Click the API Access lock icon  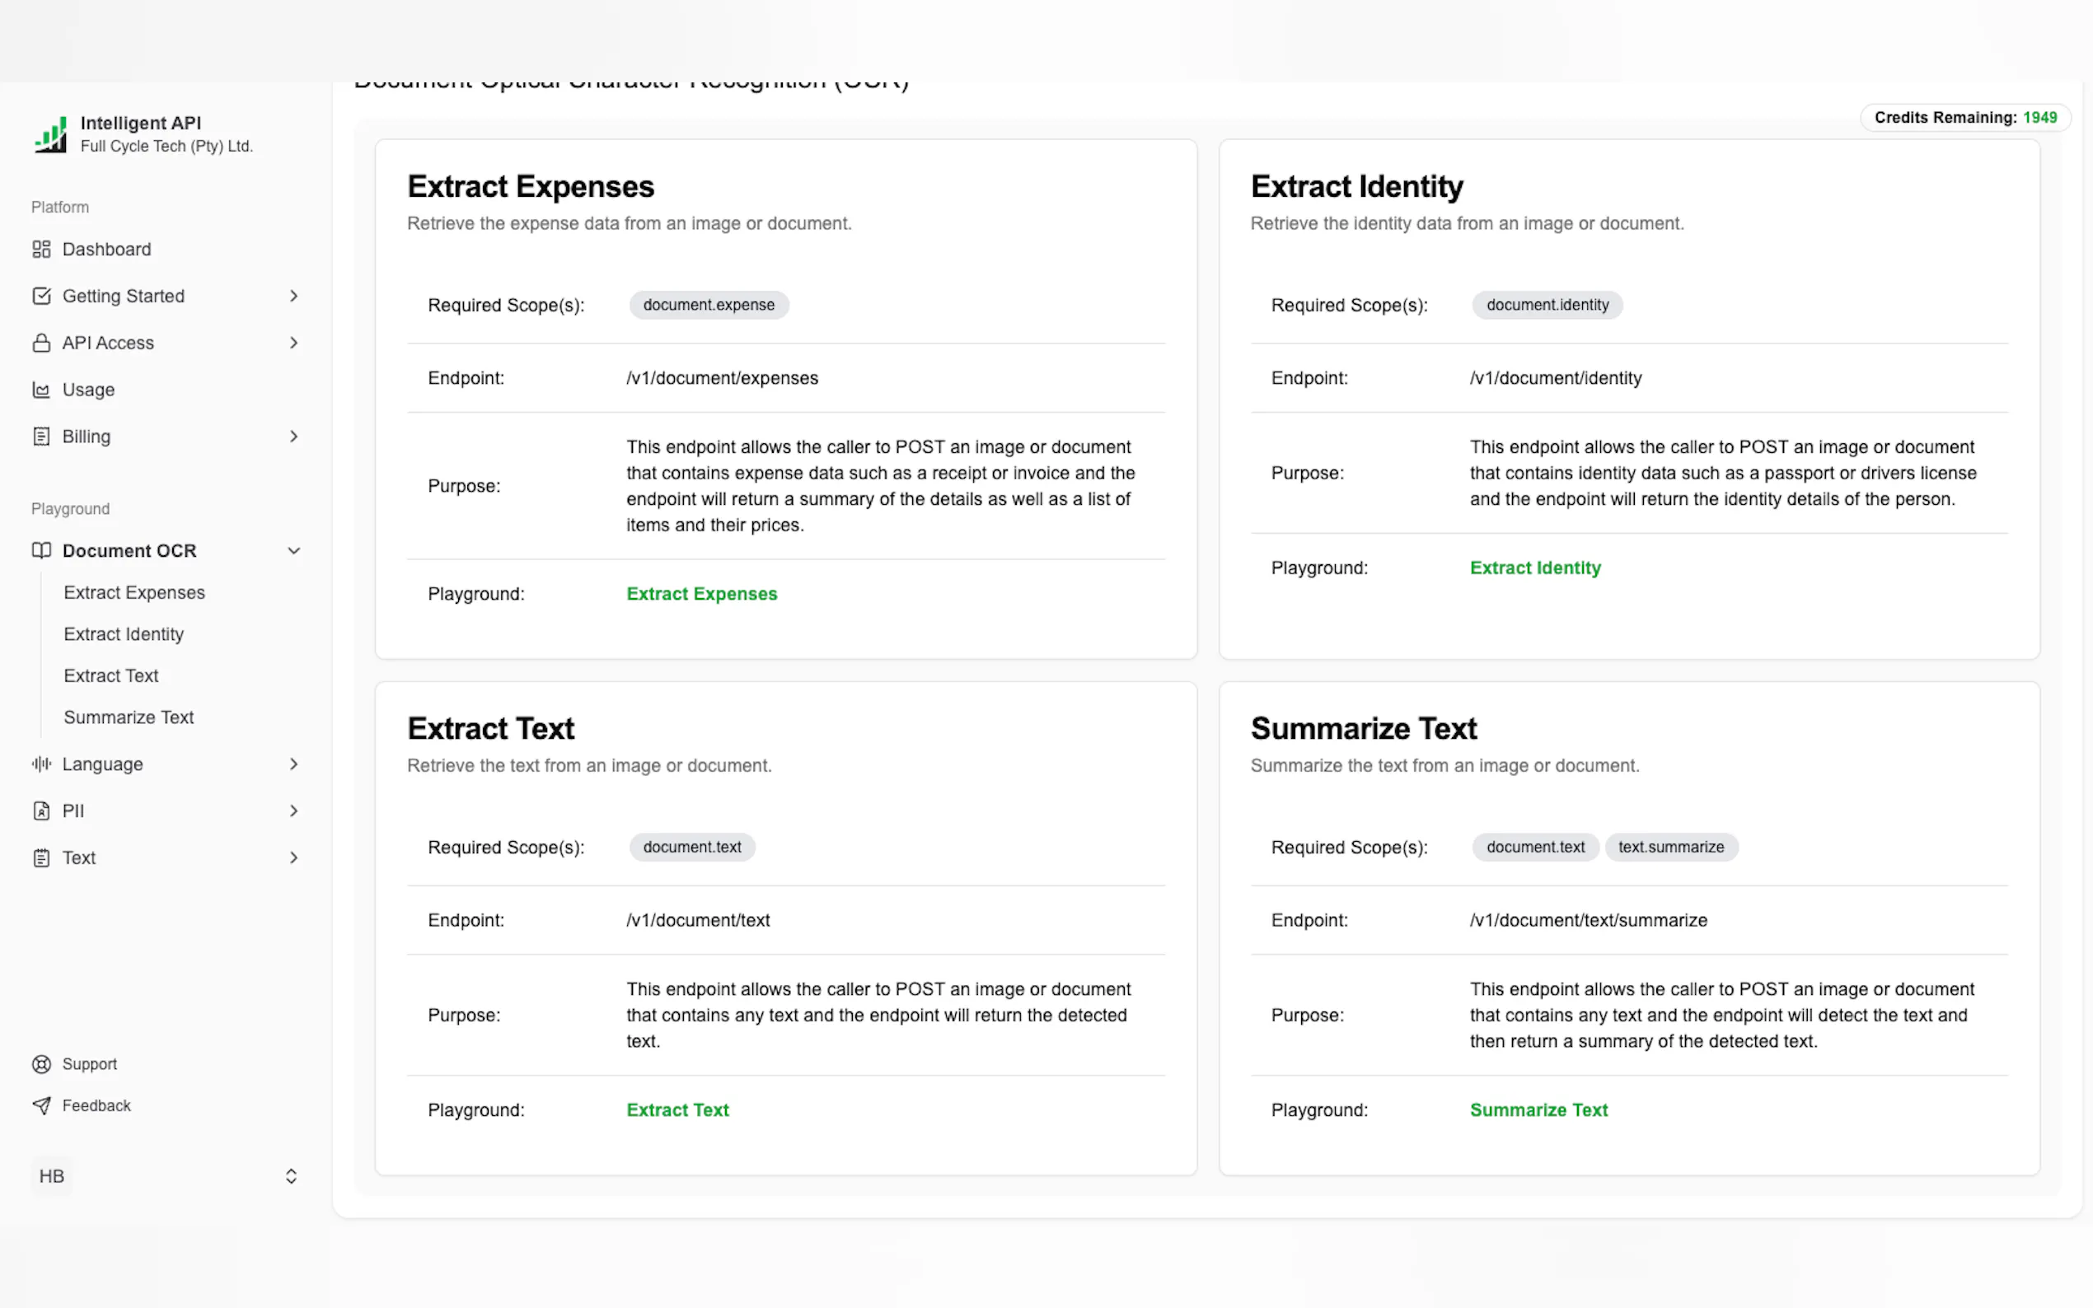point(40,343)
